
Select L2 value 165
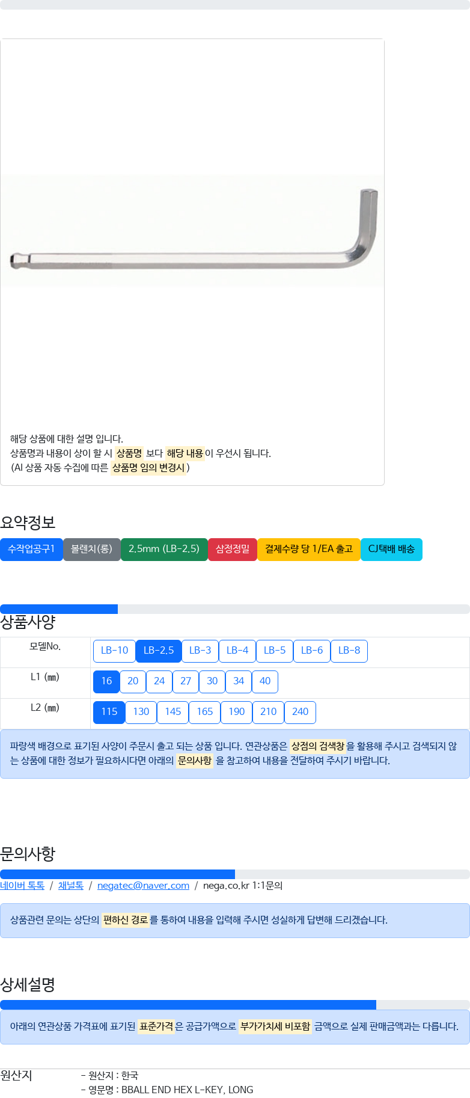[x=205, y=712]
